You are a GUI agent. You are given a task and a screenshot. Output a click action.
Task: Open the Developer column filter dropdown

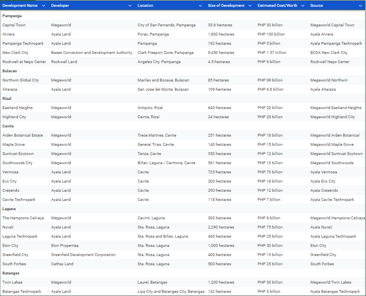pos(130,6)
